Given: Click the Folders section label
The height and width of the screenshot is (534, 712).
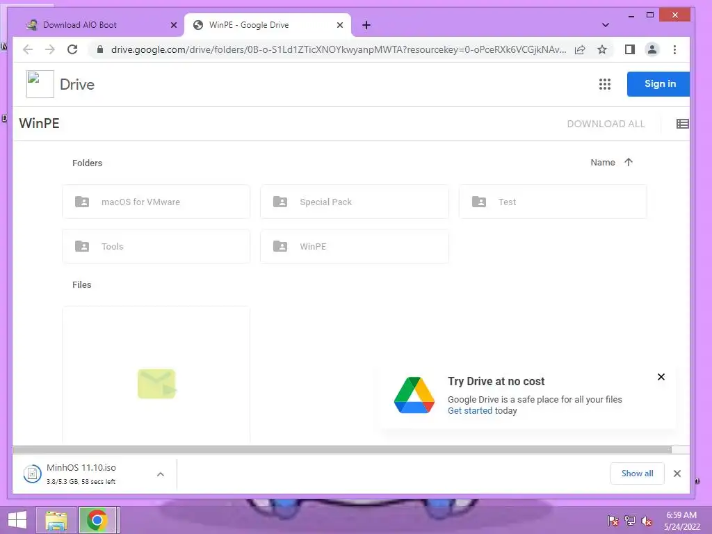Looking at the screenshot, I should pos(87,163).
